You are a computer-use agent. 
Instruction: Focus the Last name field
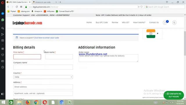[59, 57]
